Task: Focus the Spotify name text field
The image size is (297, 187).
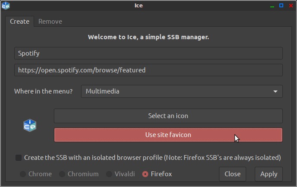Action: tap(148, 53)
